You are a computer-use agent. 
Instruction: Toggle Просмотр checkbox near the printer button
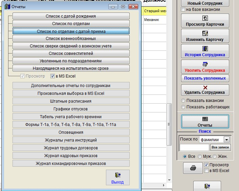pyautogui.click(x=206, y=165)
